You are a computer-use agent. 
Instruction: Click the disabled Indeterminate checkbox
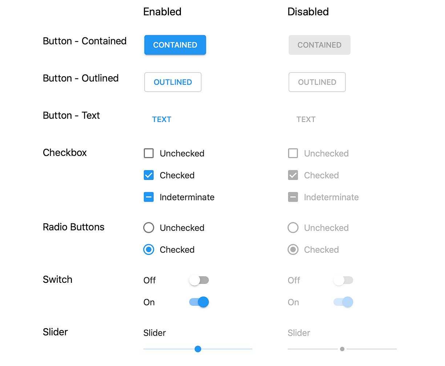click(x=293, y=197)
